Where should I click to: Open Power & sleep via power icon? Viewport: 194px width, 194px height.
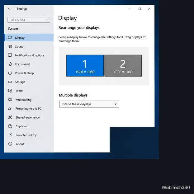pos(10,73)
